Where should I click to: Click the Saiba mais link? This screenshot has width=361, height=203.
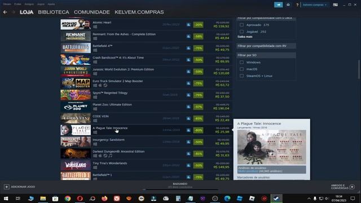pyautogui.click(x=245, y=37)
